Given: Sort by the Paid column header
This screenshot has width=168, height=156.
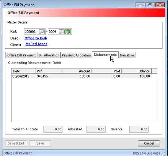Looking at the screenshot, I should [107, 71].
